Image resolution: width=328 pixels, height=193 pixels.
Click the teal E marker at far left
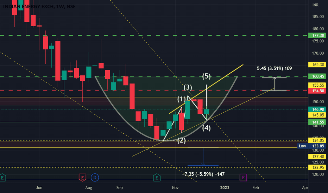pyautogui.click(x=2, y=178)
